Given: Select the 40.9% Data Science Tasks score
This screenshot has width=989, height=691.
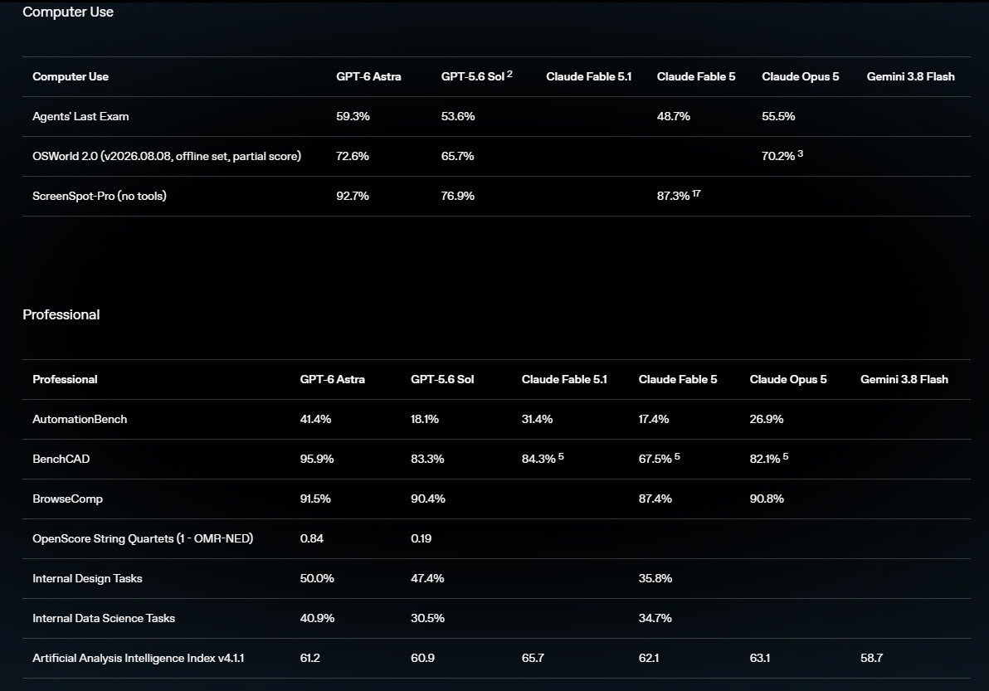Looking at the screenshot, I should [x=317, y=618].
